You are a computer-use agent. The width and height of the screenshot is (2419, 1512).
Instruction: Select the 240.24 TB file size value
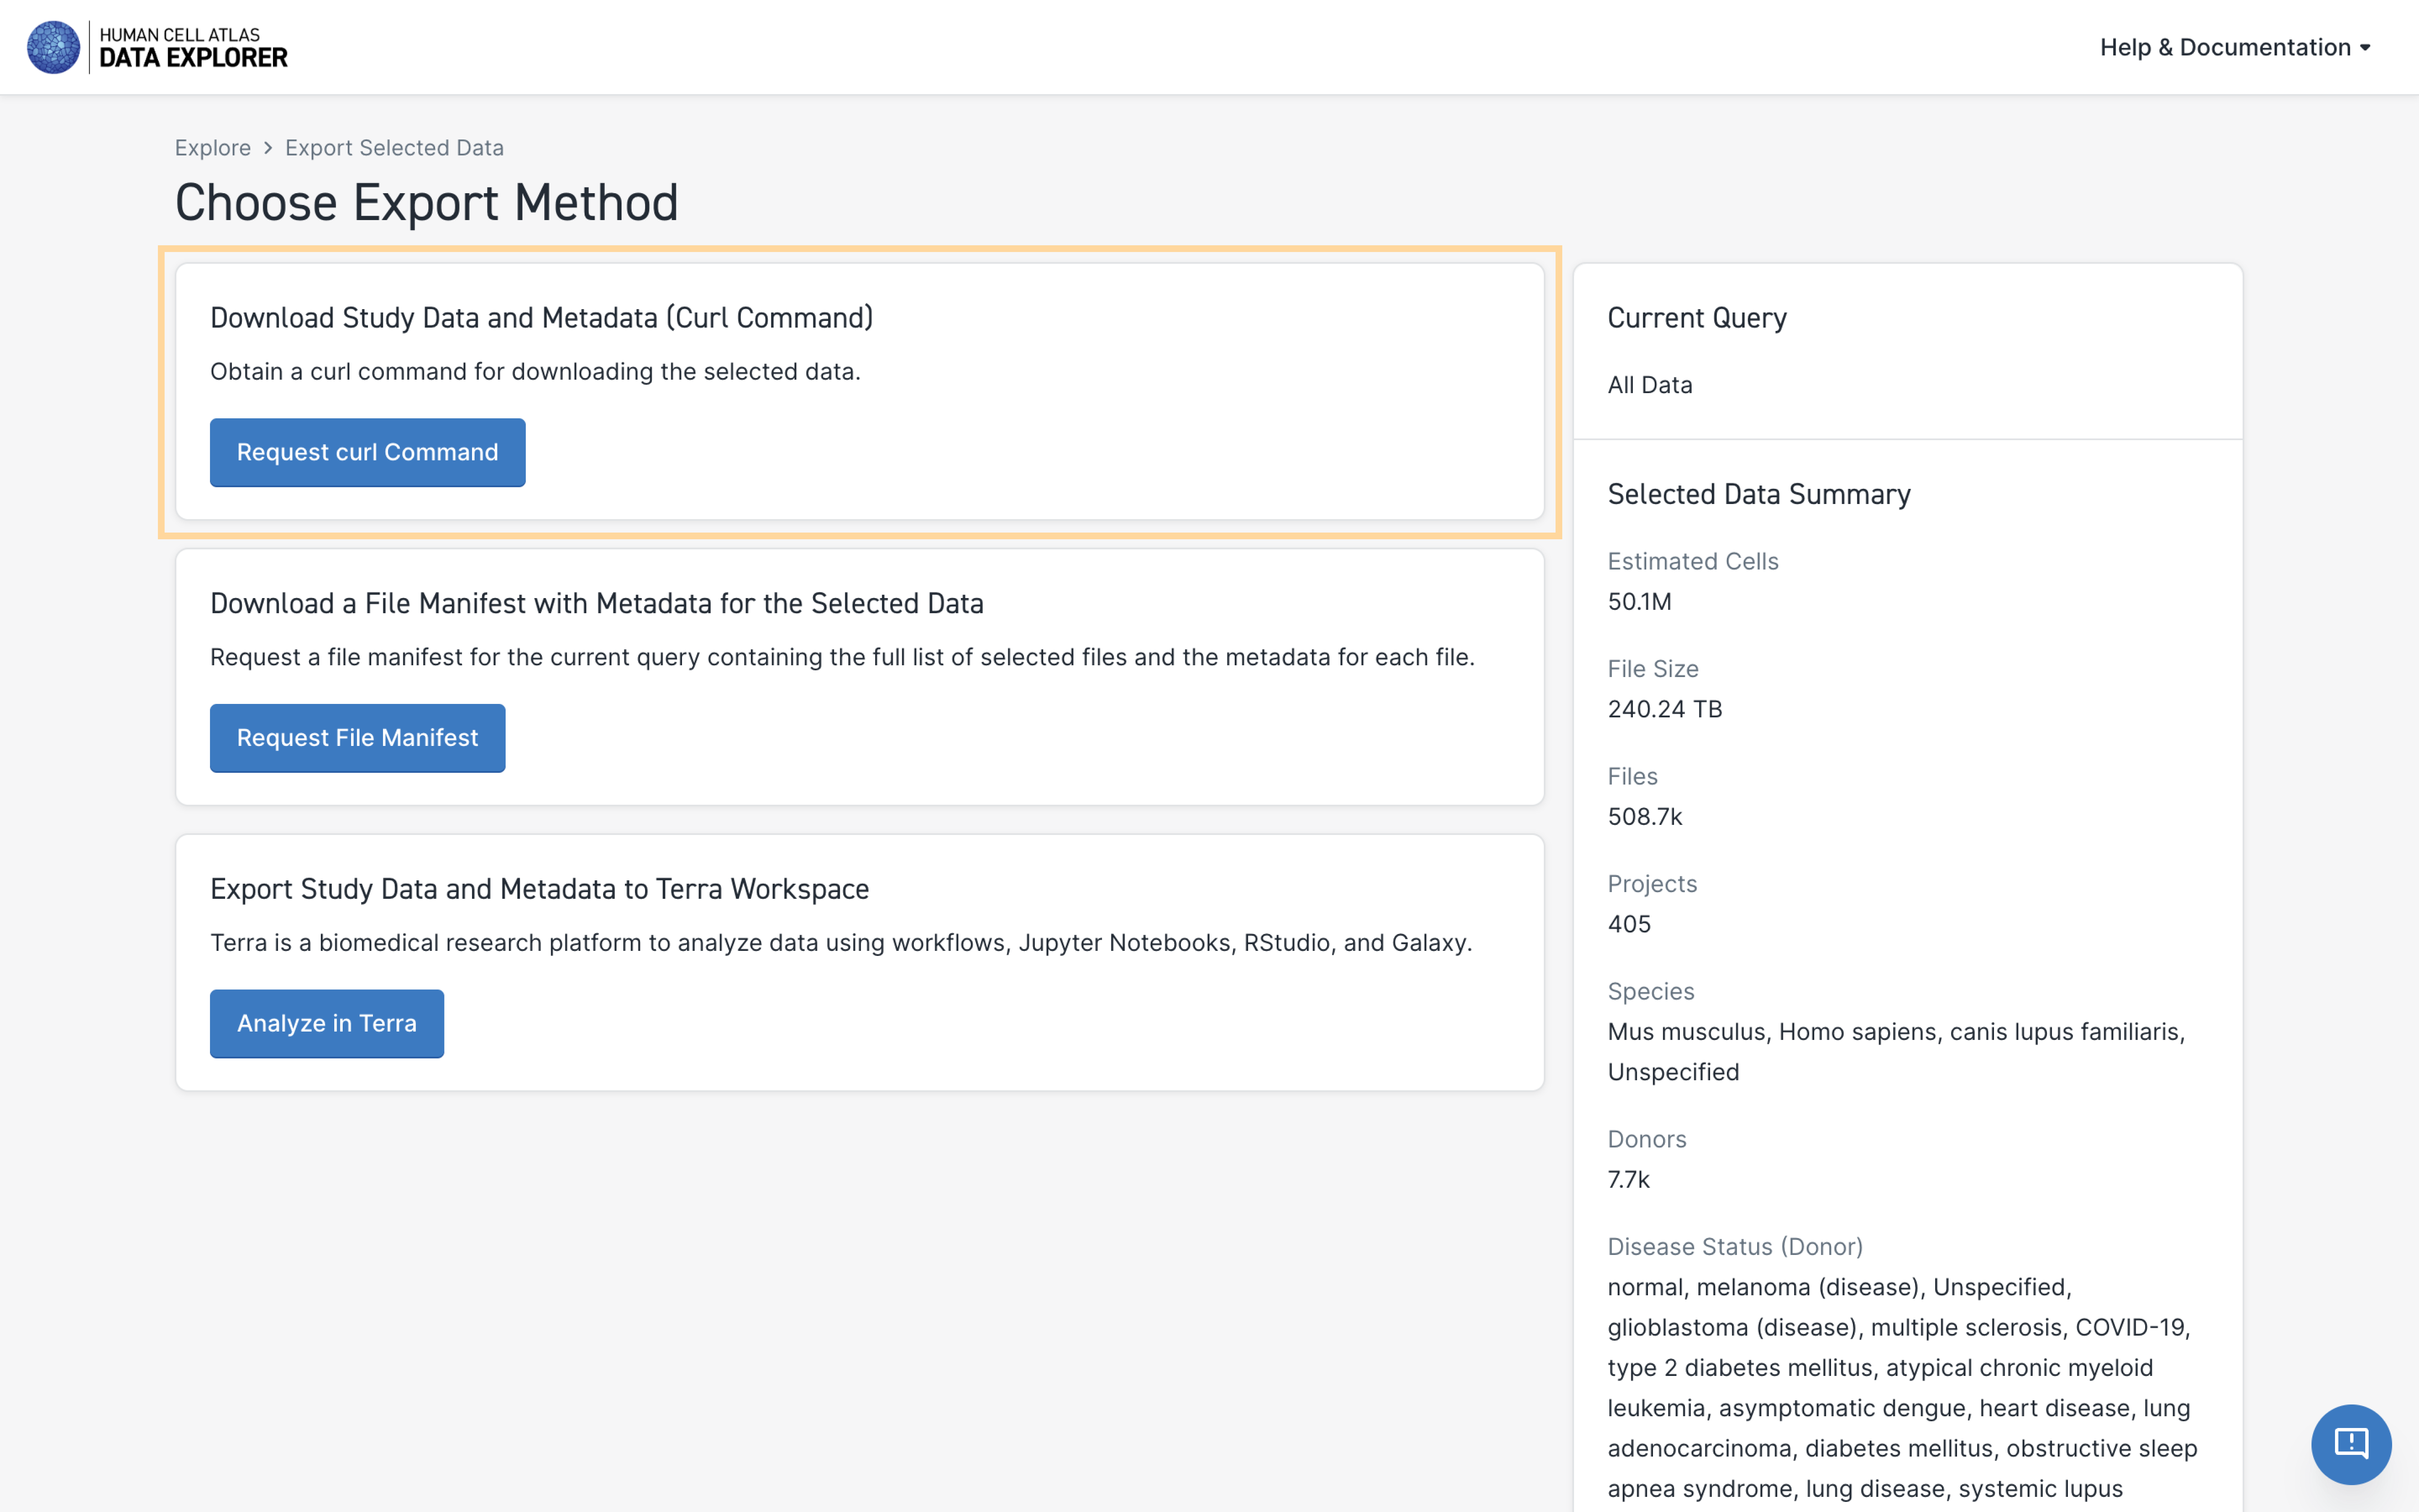1665,709
